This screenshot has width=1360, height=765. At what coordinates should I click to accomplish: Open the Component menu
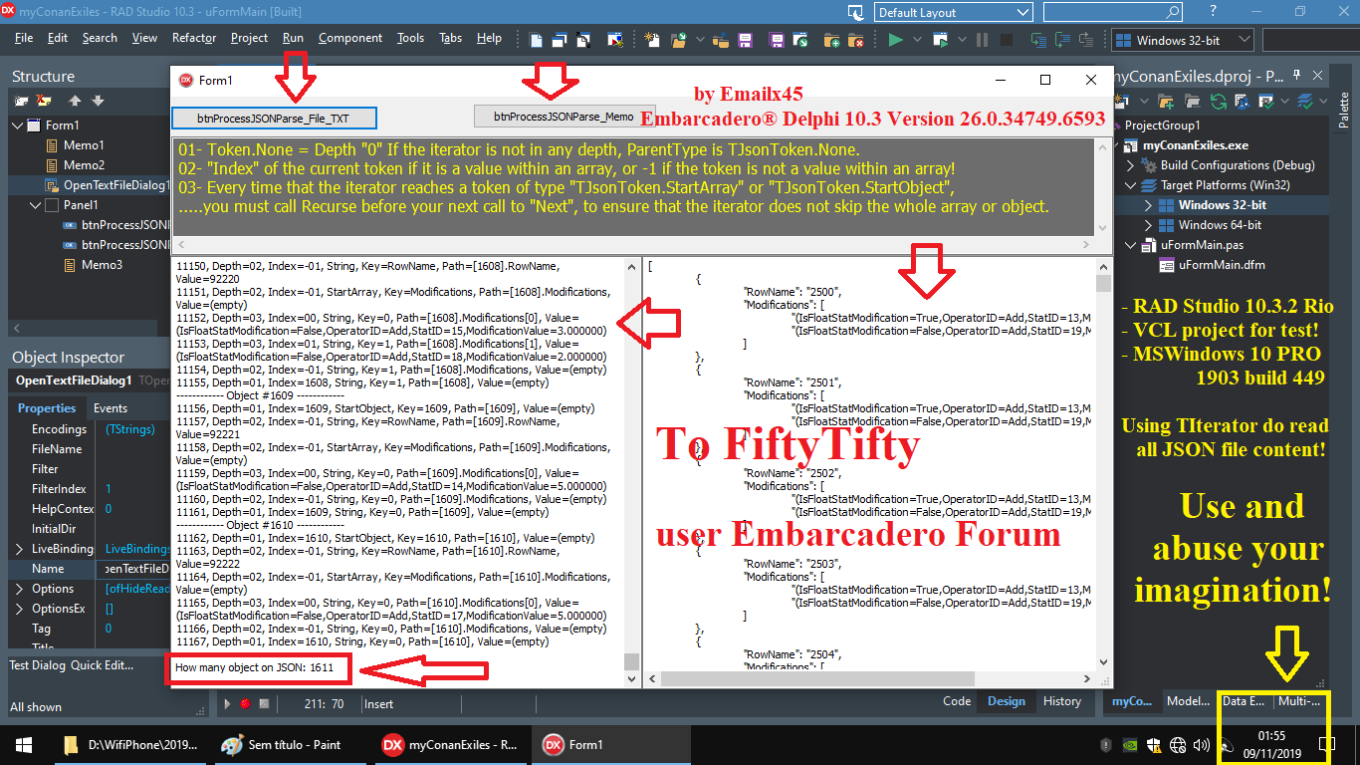[x=350, y=38]
